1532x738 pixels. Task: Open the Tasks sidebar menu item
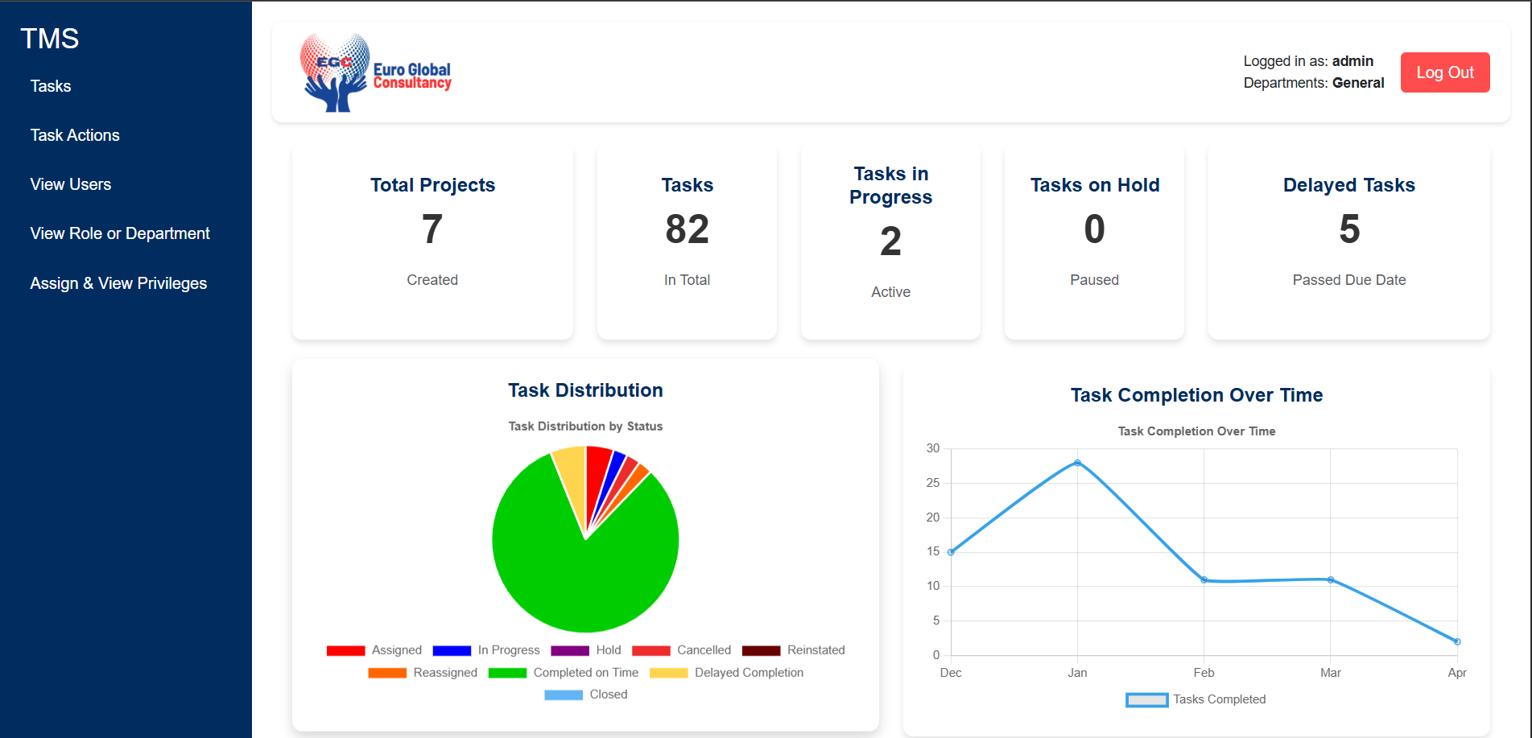(x=51, y=86)
